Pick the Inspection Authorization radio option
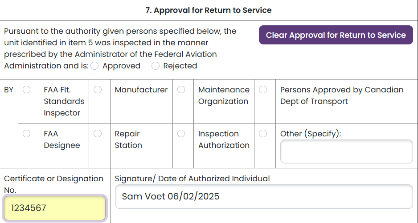The image size is (418, 223). click(x=181, y=133)
